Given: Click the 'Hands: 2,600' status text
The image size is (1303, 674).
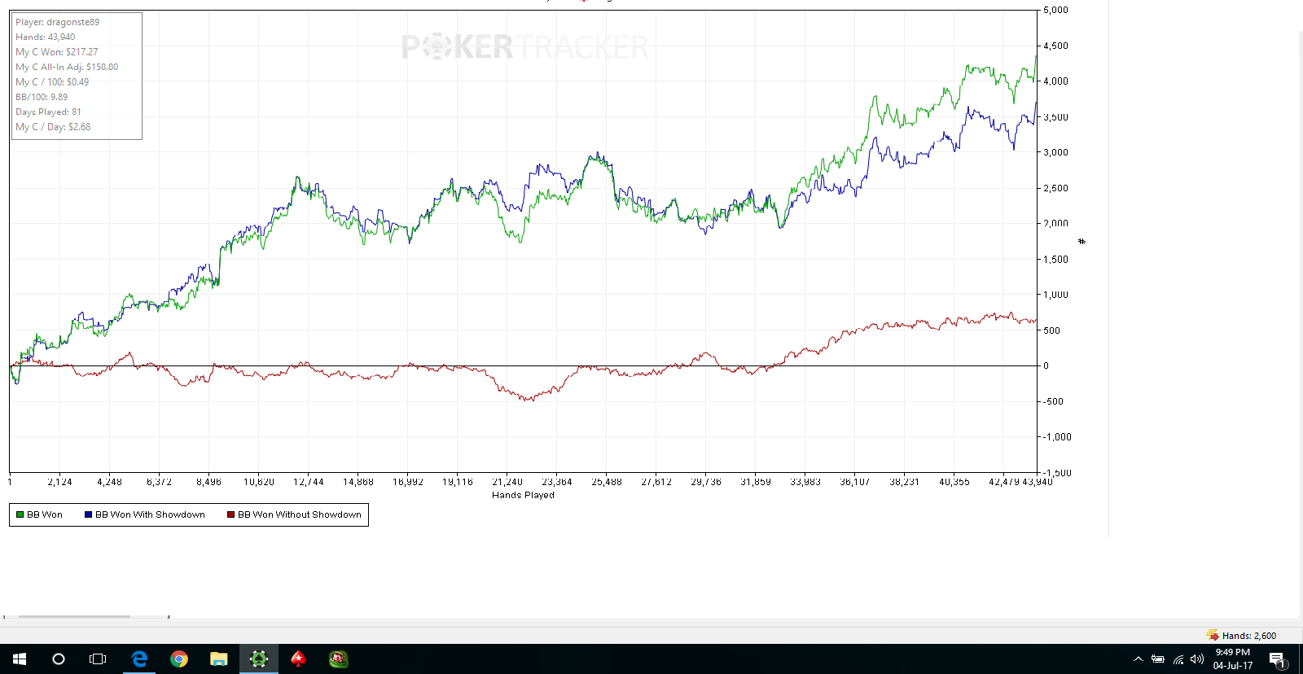Looking at the screenshot, I should coord(1249,636).
